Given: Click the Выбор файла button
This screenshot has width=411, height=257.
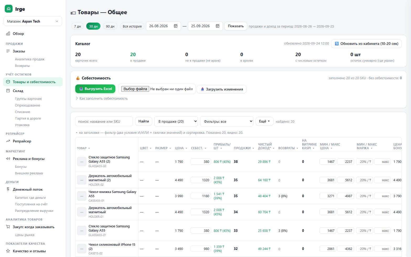Looking at the screenshot, I should (x=135, y=89).
